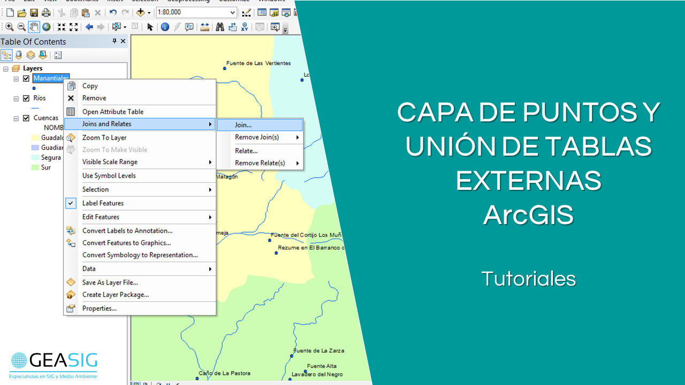This screenshot has width=685, height=385.
Task: Click the Go To XY tool
Action: pyautogui.click(x=245, y=27)
